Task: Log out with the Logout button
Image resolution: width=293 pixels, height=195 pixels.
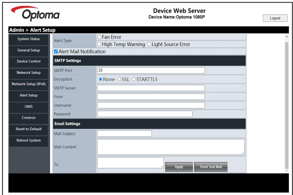Action: (x=275, y=18)
